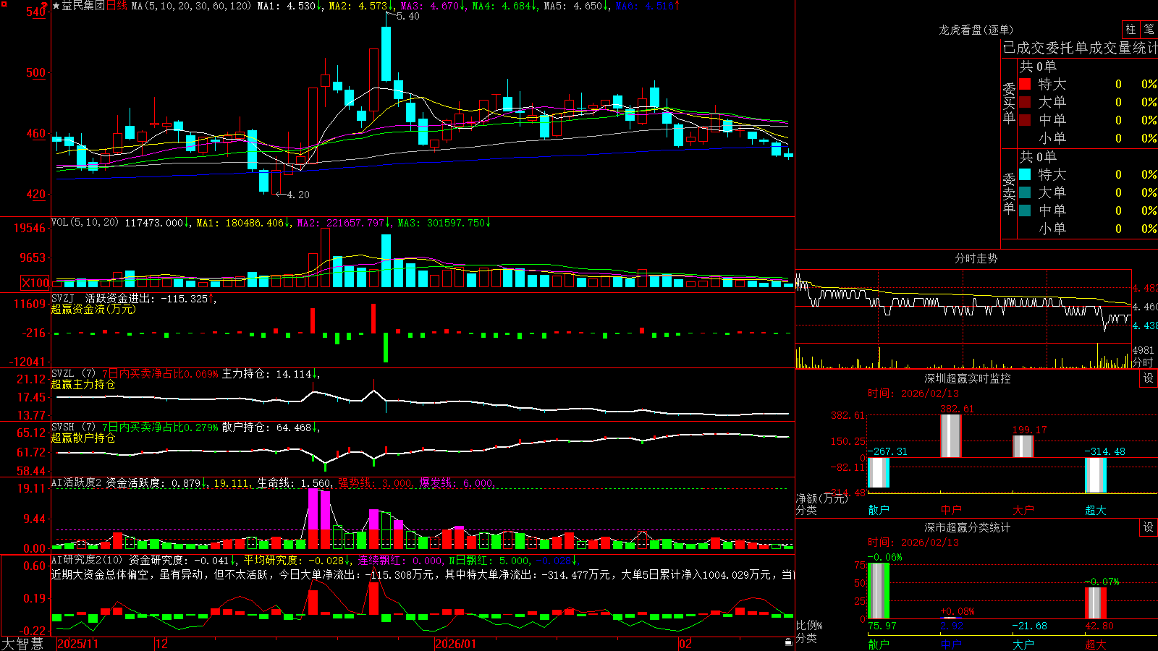Screen dimensions: 1158x651
Task: Click the 委卖单 section label
Action: 1009,193
